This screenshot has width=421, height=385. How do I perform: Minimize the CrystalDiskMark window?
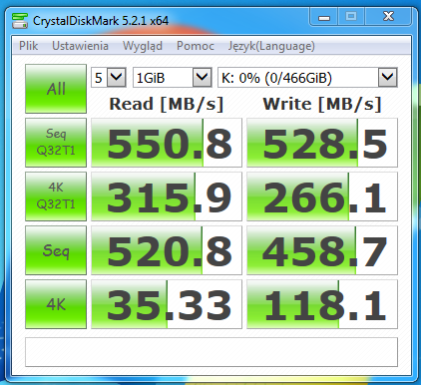pyautogui.click(x=324, y=17)
